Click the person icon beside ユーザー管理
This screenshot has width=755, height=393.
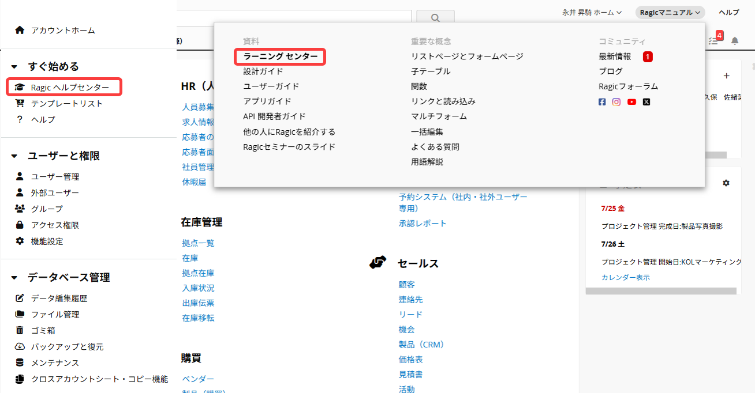[x=20, y=176]
